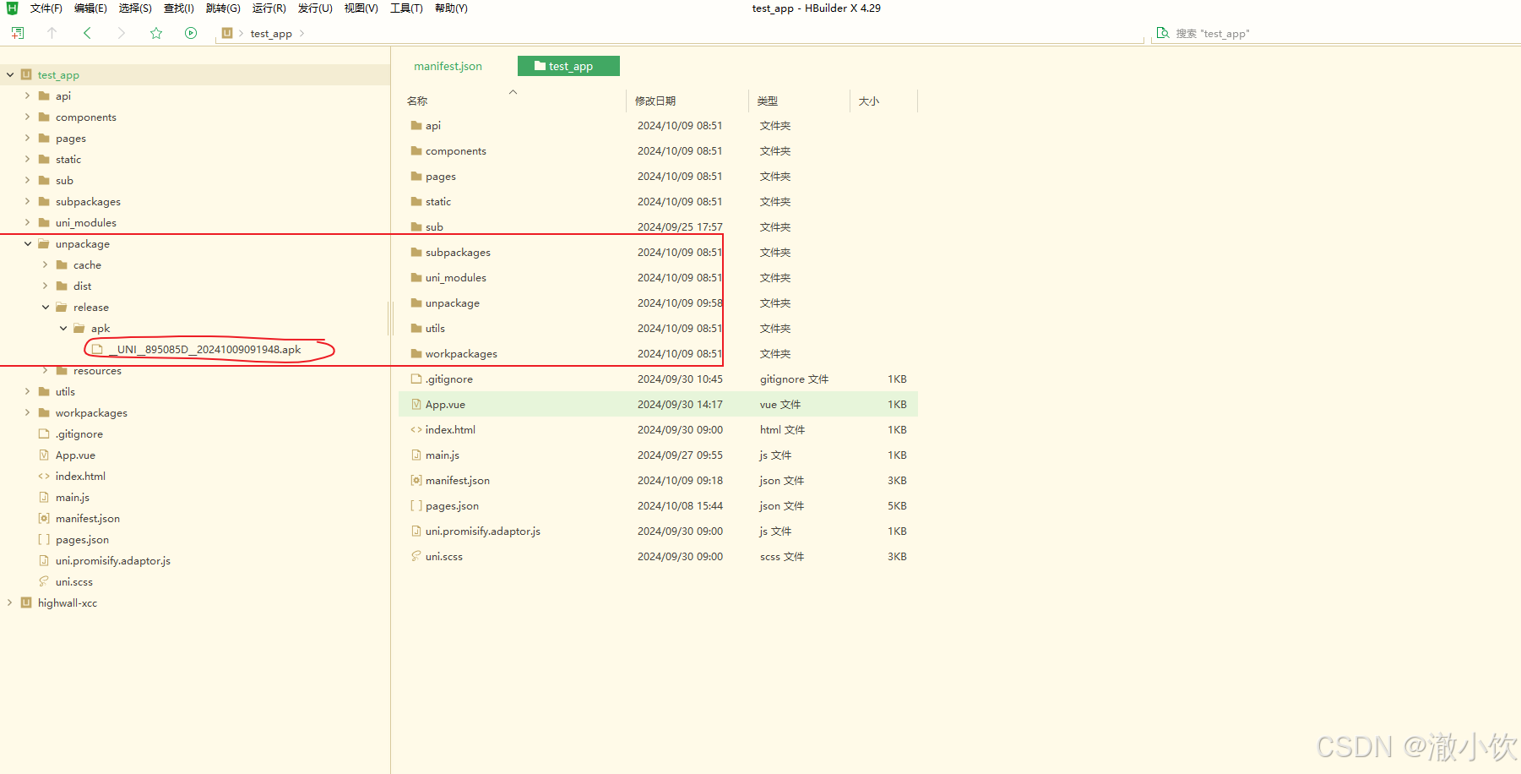Sort by 修改日期 column header
The width and height of the screenshot is (1521, 774).
(655, 101)
